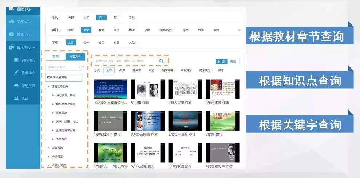
Task: Select 全部 in the 年级 row
Action: point(71,43)
